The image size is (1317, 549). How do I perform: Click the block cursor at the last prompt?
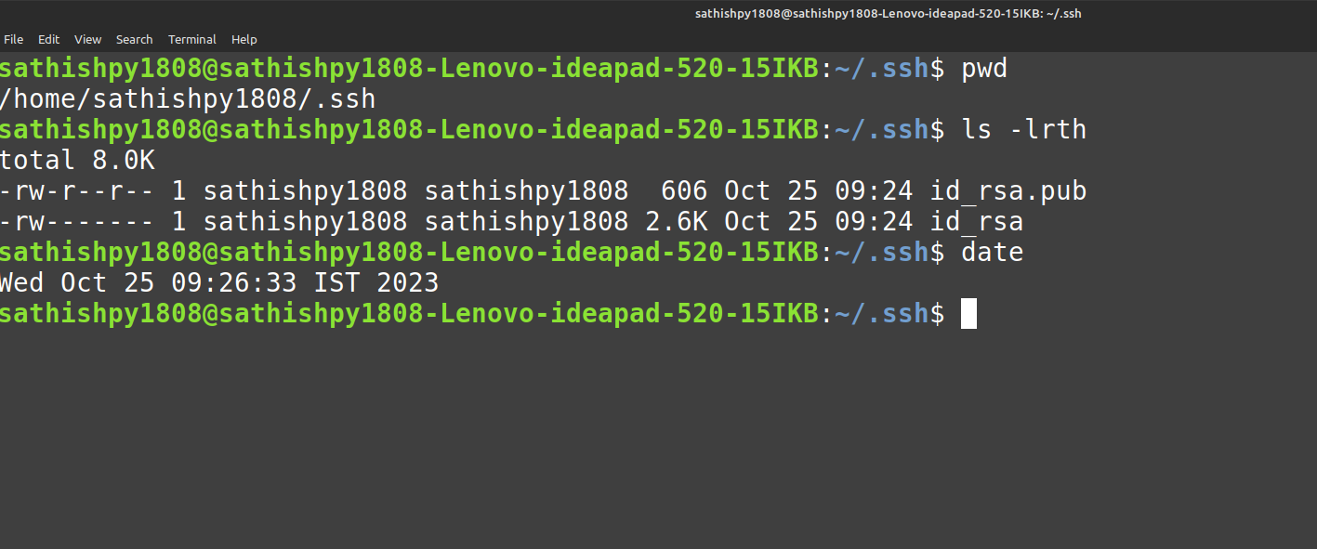pyautogui.click(x=968, y=314)
